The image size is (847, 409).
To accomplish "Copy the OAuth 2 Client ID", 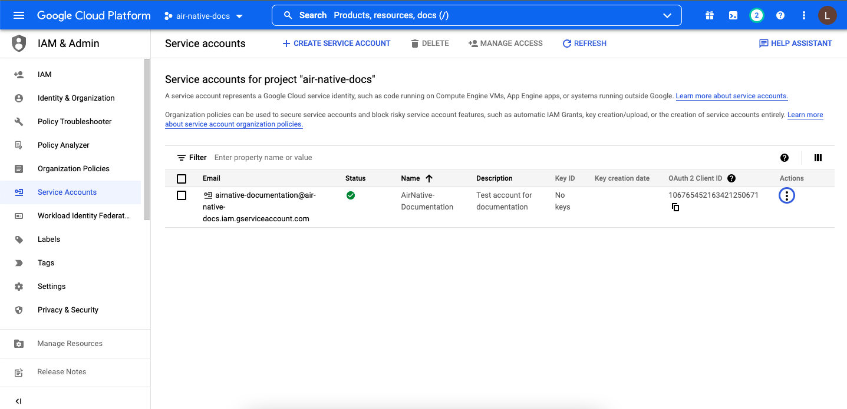I will pyautogui.click(x=675, y=207).
